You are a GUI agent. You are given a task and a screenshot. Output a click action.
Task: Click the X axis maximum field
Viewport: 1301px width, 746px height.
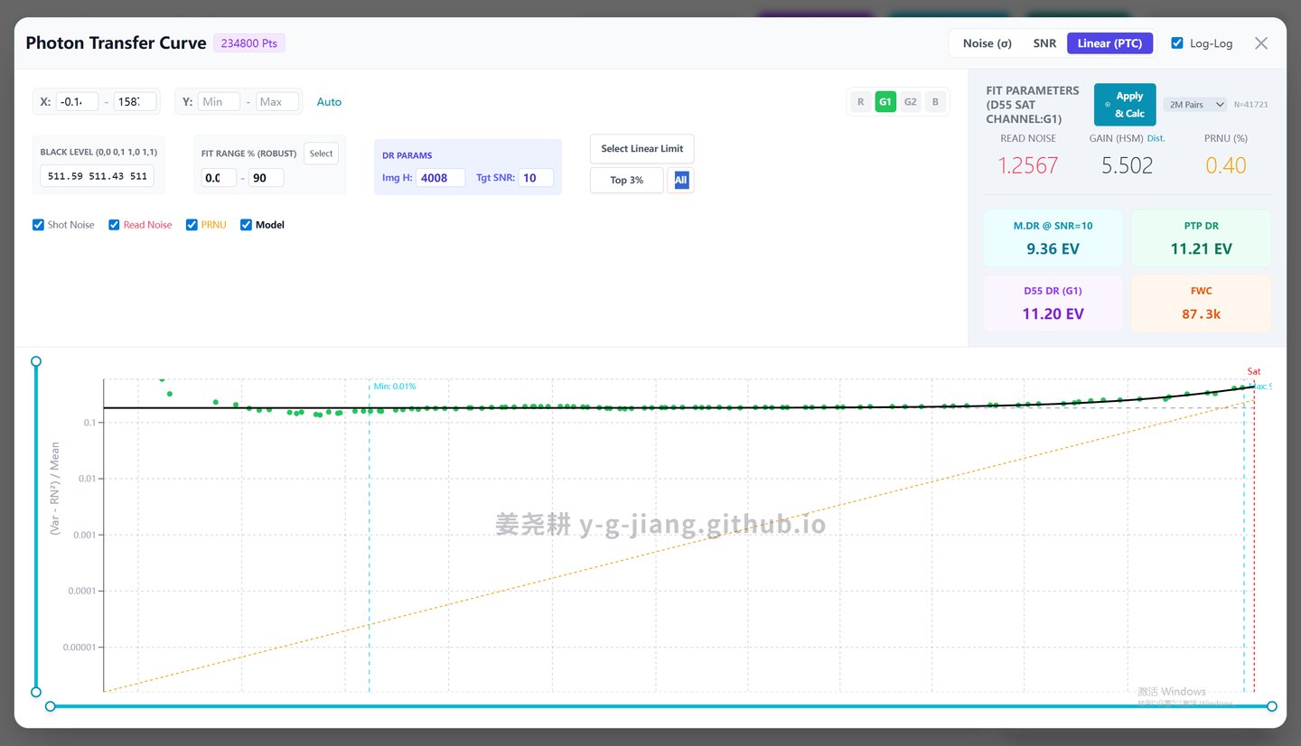135,102
